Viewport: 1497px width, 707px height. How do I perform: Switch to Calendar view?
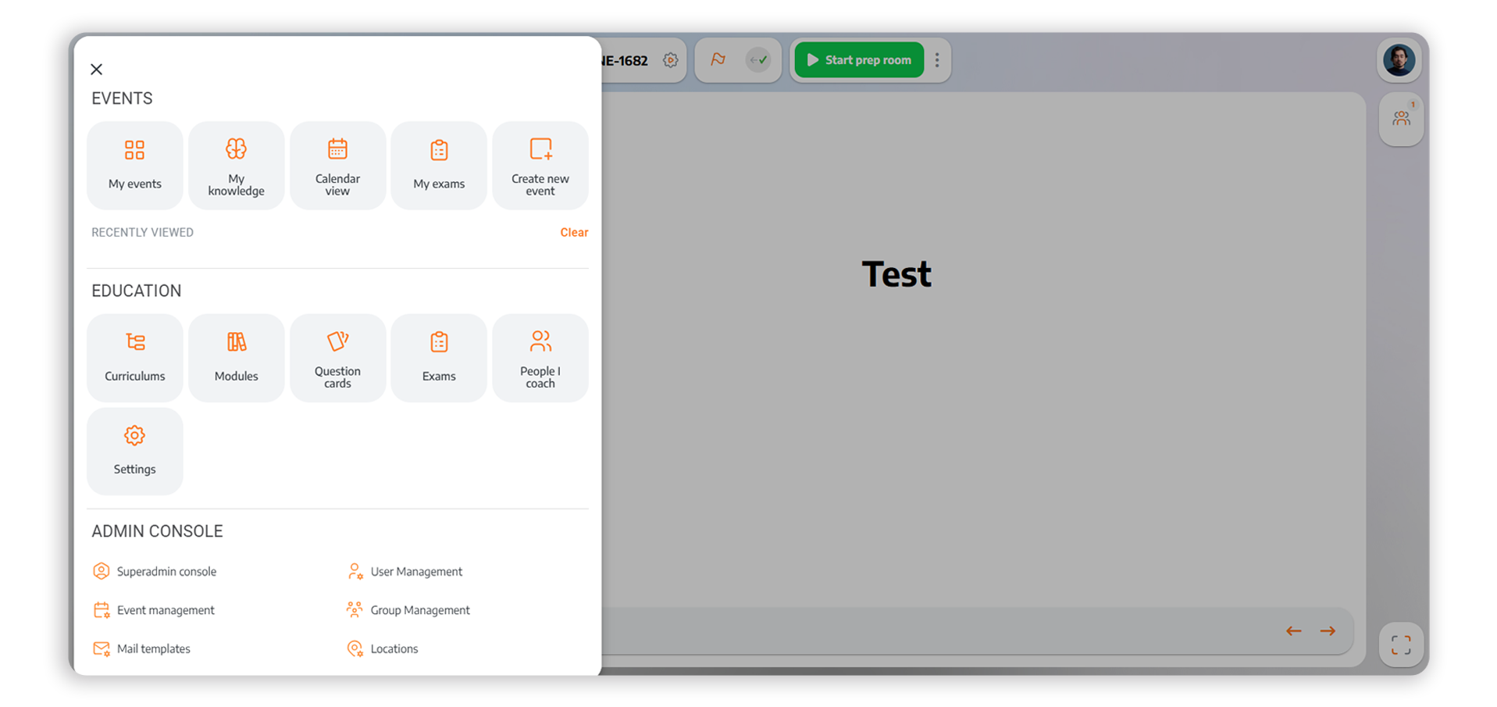pos(337,165)
